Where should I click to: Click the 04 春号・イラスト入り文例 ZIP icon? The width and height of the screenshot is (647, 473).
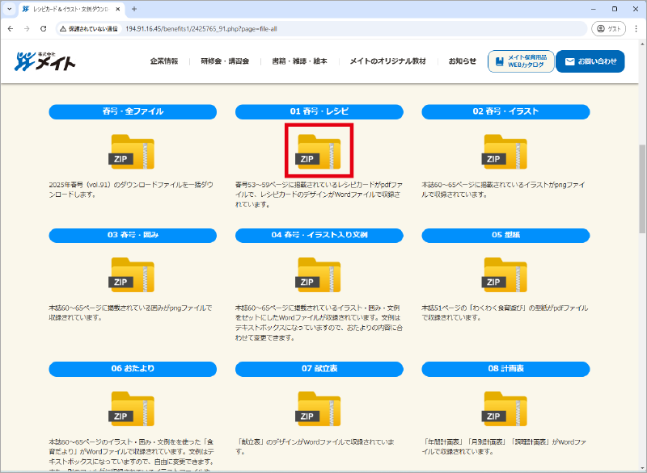(x=319, y=275)
